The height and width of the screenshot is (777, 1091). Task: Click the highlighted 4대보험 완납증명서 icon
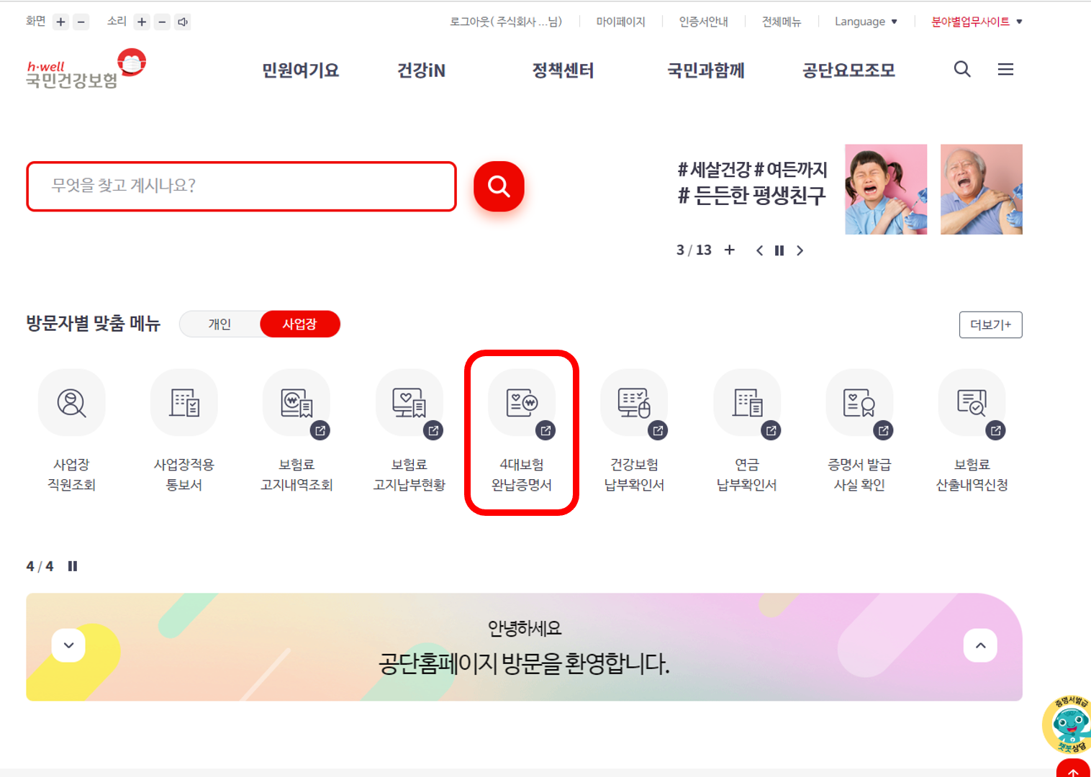(x=522, y=403)
